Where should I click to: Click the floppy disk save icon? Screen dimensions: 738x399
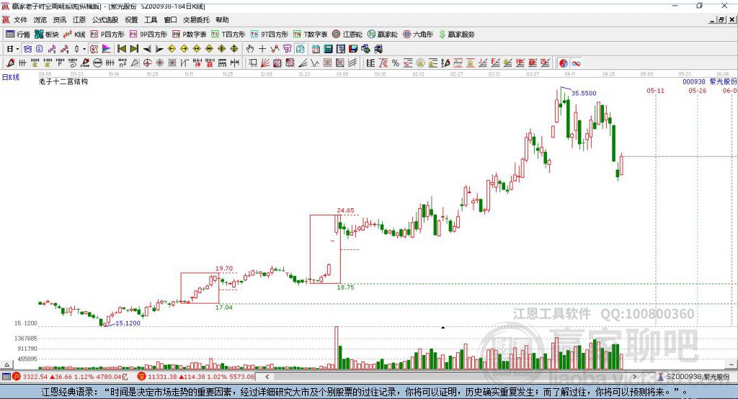tap(353, 49)
